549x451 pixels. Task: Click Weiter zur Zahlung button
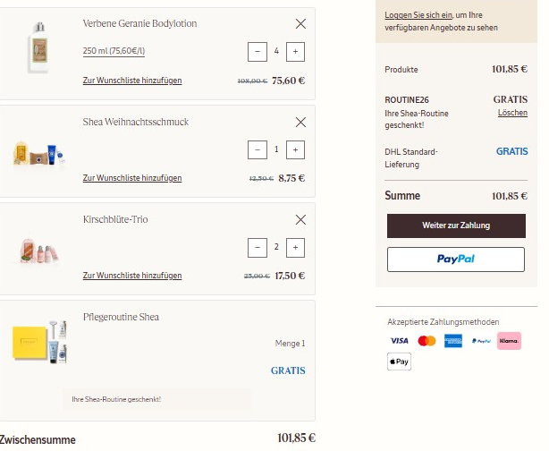[x=456, y=225]
